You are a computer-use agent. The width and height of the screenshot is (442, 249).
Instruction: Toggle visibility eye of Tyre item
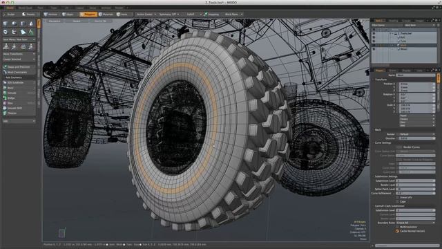click(374, 41)
